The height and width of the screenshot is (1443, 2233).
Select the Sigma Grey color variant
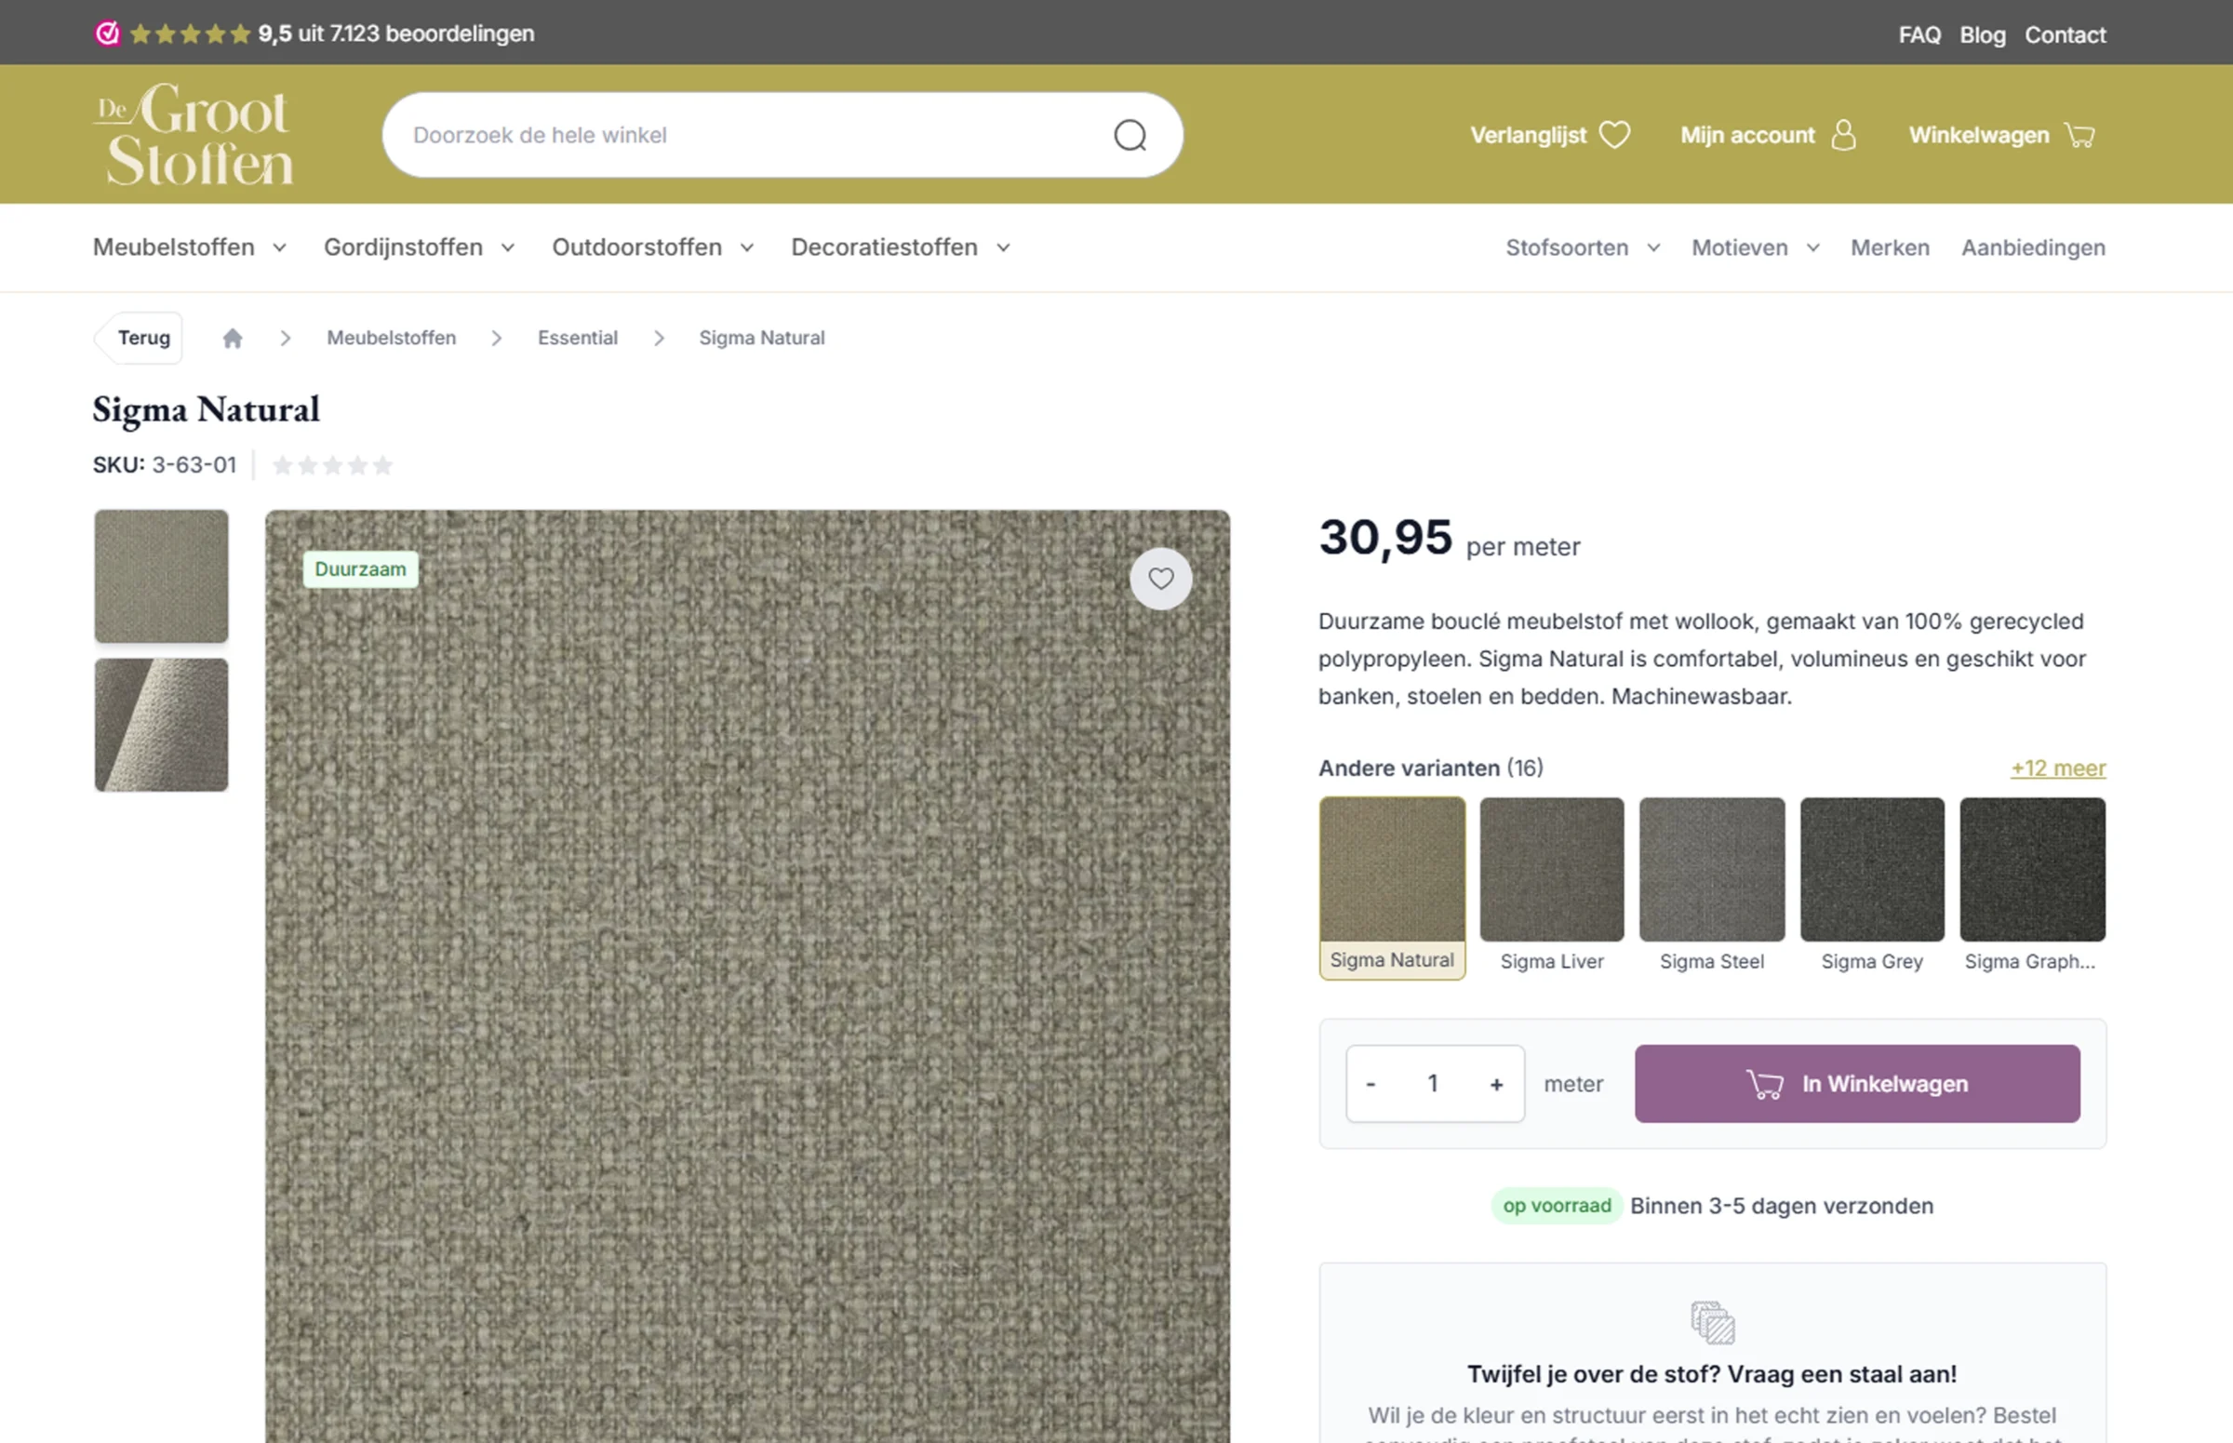tap(1871, 871)
